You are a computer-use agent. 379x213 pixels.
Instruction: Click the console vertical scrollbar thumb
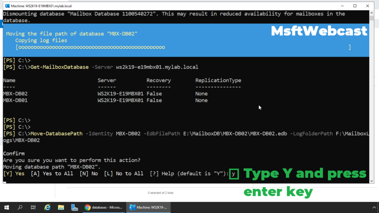point(372,18)
